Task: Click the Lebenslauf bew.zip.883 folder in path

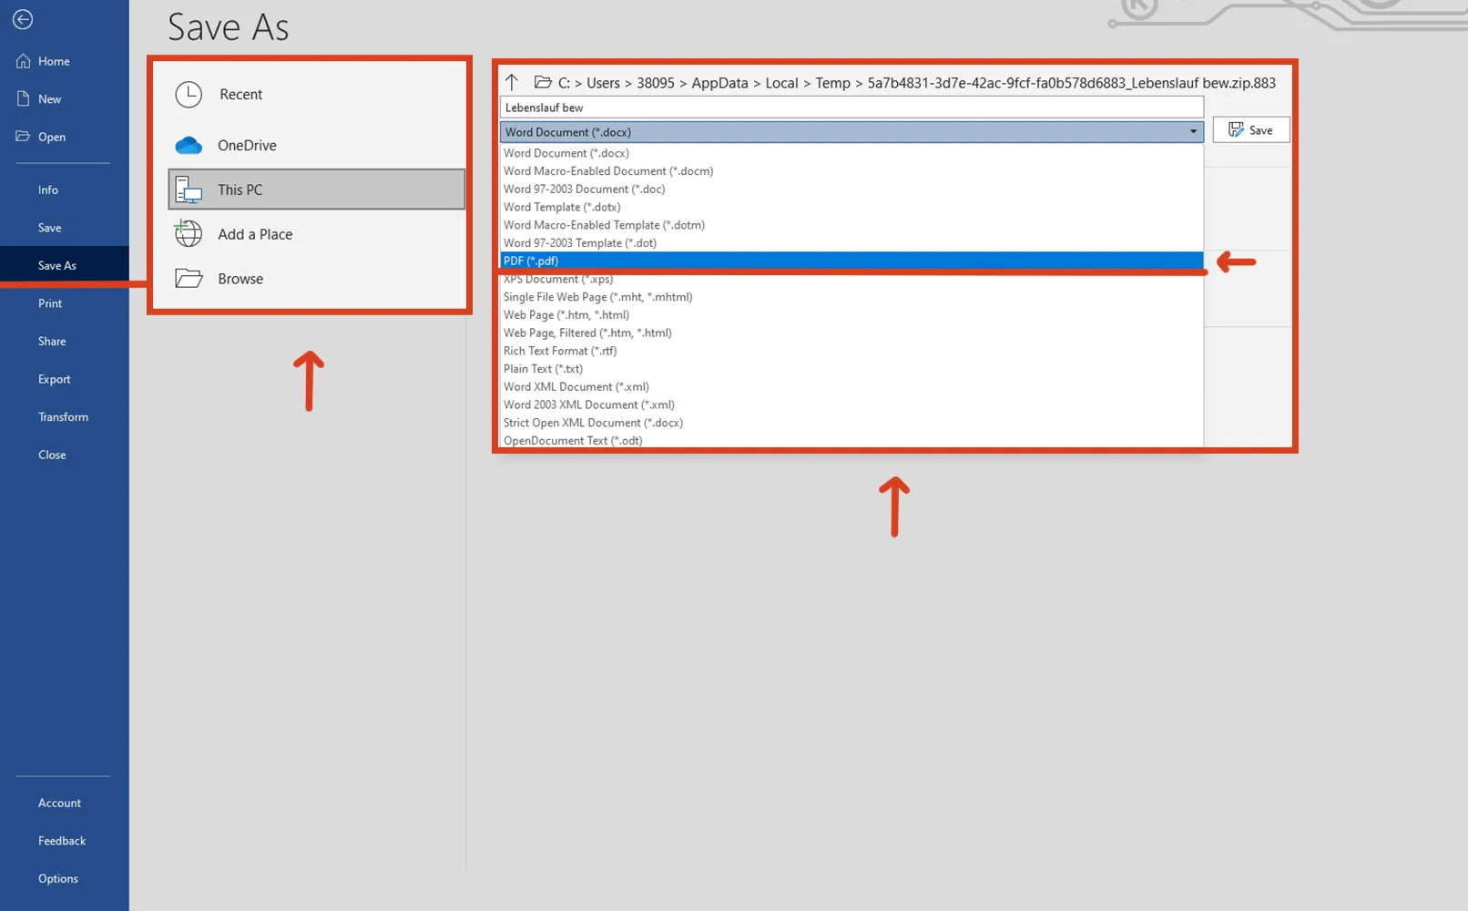Action: (1071, 83)
